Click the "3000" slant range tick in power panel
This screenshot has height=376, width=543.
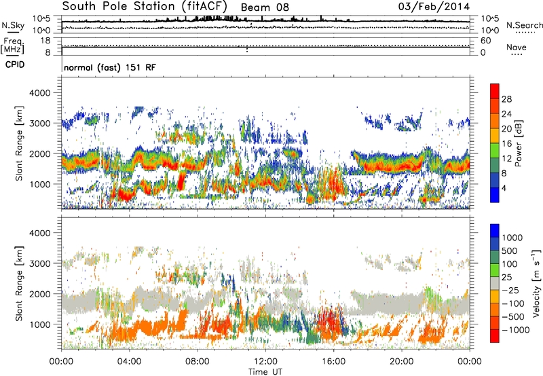(x=39, y=124)
